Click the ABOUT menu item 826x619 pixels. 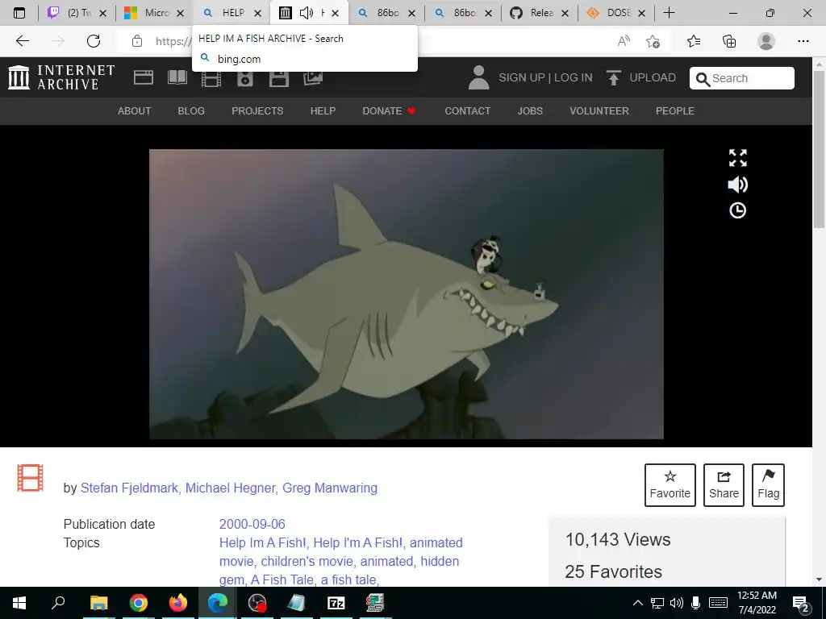click(135, 111)
